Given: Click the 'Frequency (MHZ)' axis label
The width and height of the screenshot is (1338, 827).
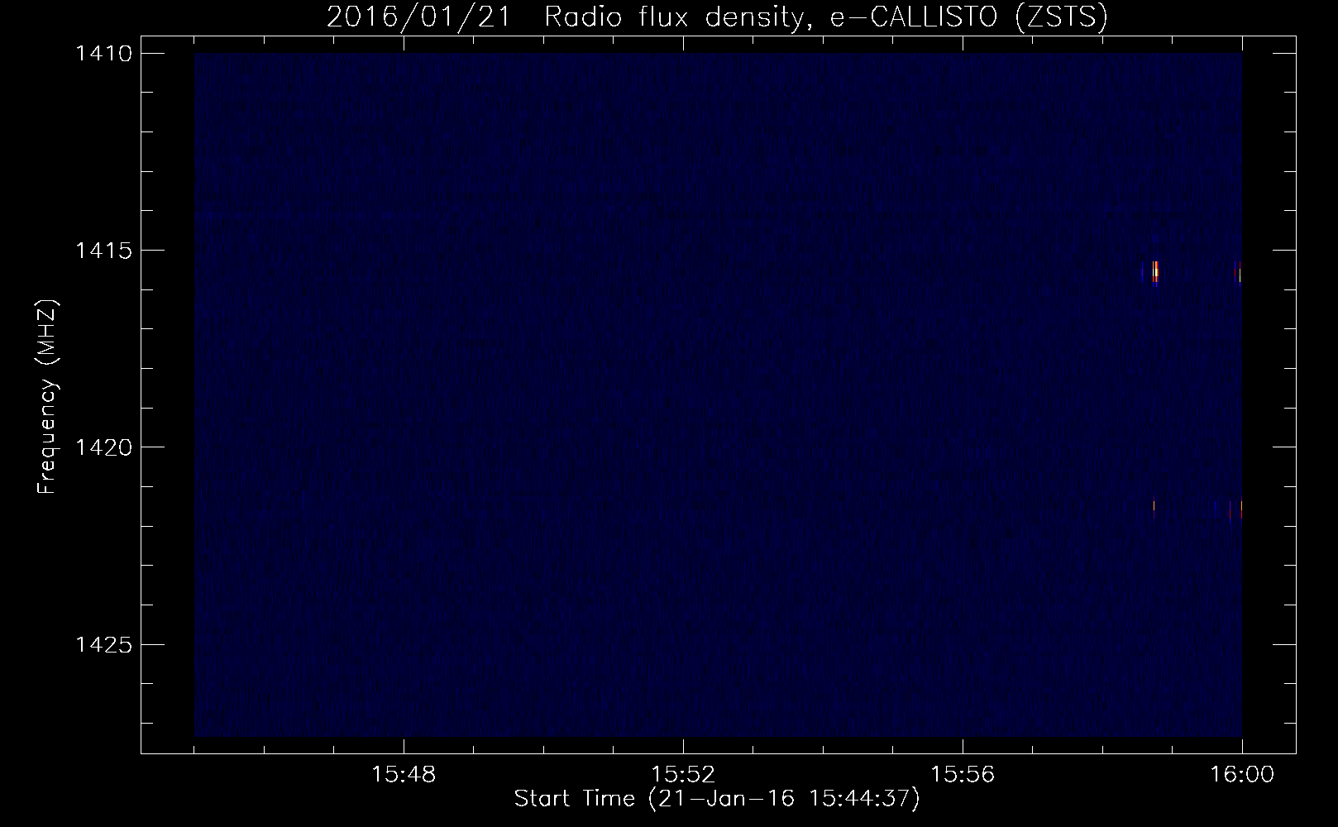Looking at the screenshot, I should pos(47,397).
